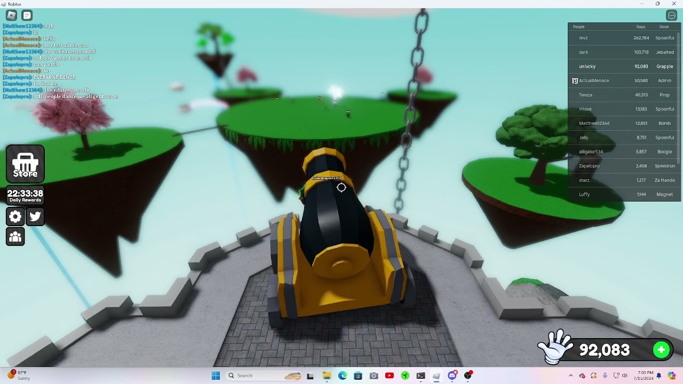Image resolution: width=683 pixels, height=384 pixels.
Task: Open the settings gear button
Action: (x=15, y=217)
